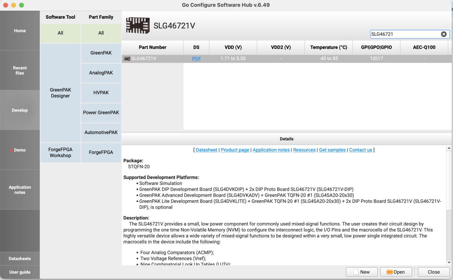Click the Software Simulation list entry
Screen dimensions: 453x280
pos(161,183)
